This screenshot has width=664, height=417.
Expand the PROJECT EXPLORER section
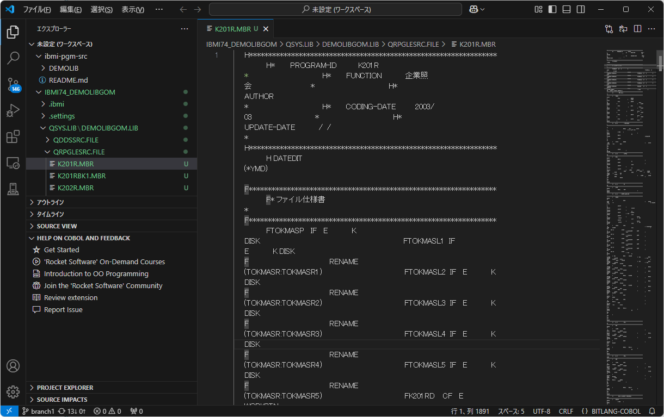(x=112, y=388)
